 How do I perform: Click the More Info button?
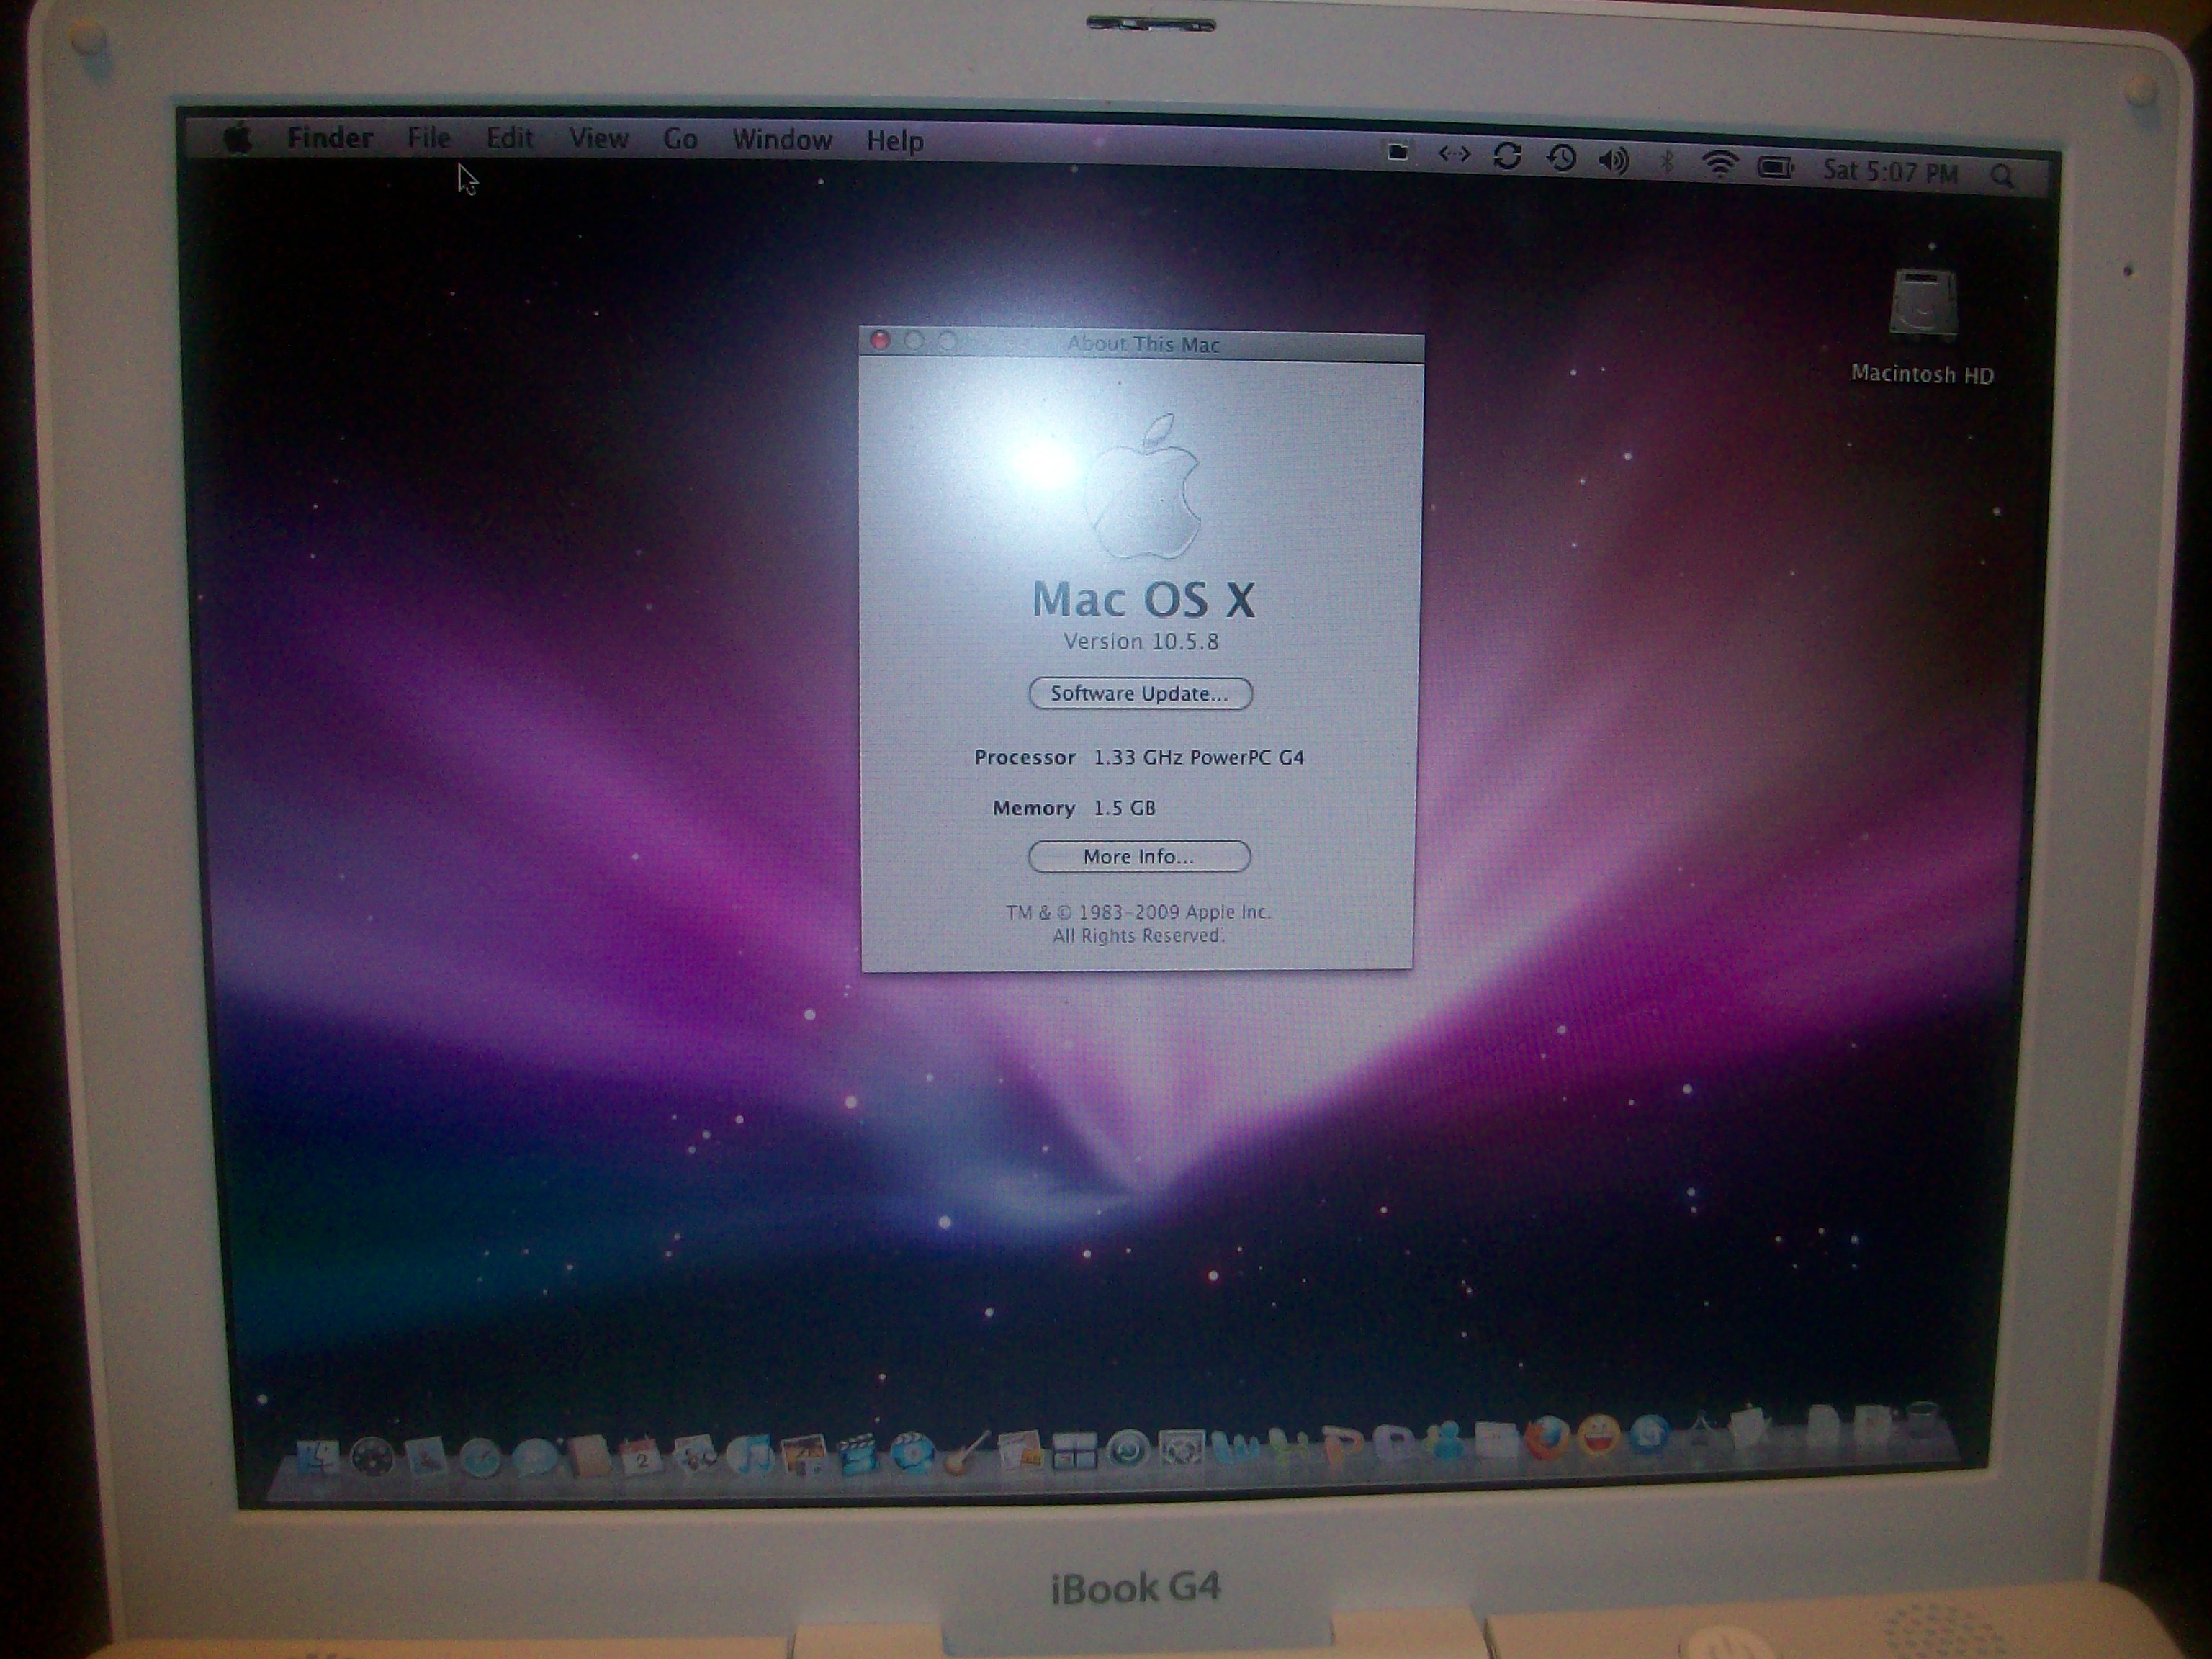tap(1139, 857)
